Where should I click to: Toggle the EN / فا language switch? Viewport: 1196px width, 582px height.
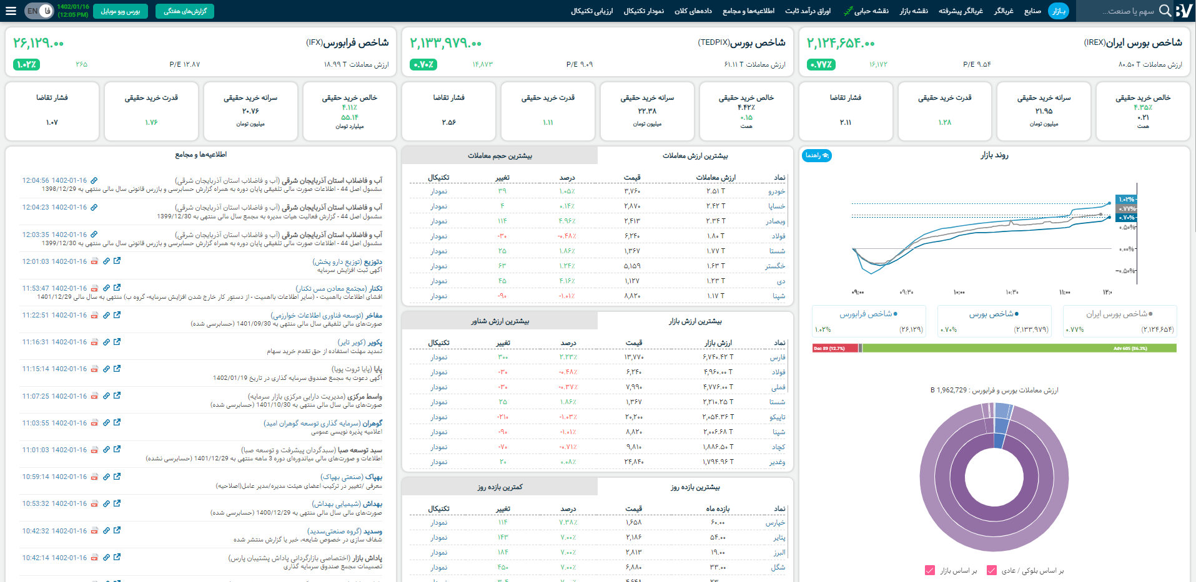point(39,11)
